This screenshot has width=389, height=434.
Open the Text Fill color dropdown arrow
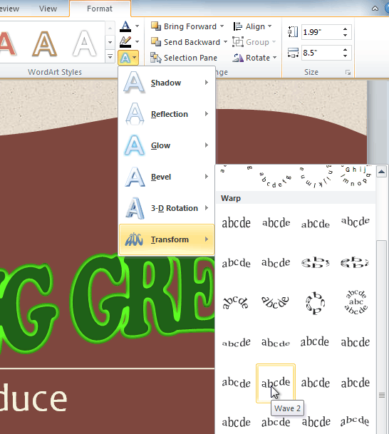click(x=137, y=26)
